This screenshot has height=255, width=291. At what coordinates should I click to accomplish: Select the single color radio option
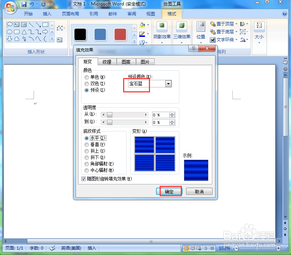click(x=87, y=77)
